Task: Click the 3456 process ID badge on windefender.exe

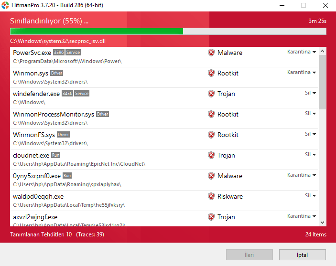Action: [x=67, y=94]
